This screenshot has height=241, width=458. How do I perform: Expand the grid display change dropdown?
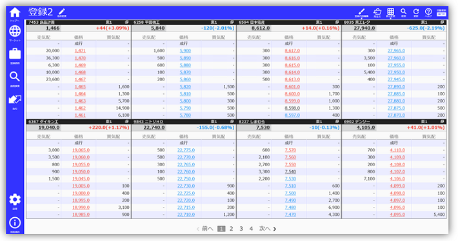pyautogui.click(x=390, y=13)
